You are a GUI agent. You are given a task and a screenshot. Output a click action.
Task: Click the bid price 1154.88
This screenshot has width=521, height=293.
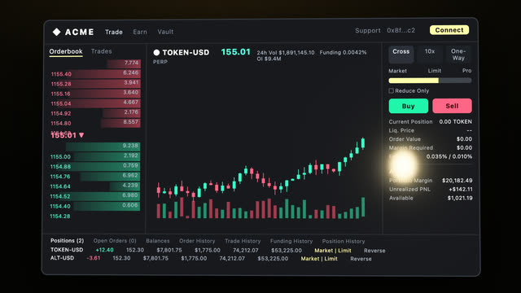[60, 167]
